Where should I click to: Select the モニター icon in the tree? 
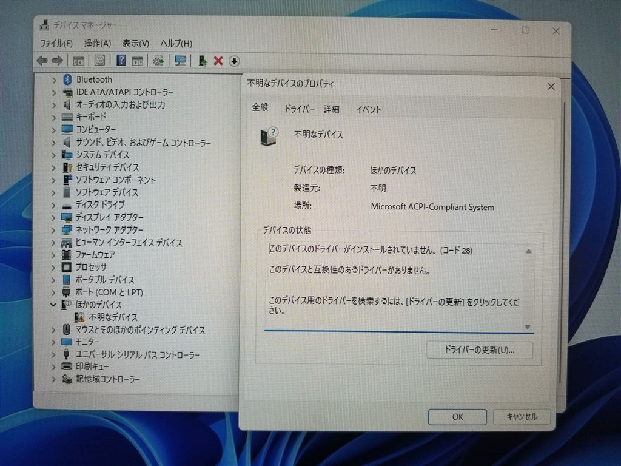[x=67, y=342]
